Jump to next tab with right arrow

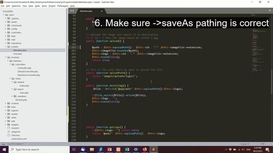point(73,11)
